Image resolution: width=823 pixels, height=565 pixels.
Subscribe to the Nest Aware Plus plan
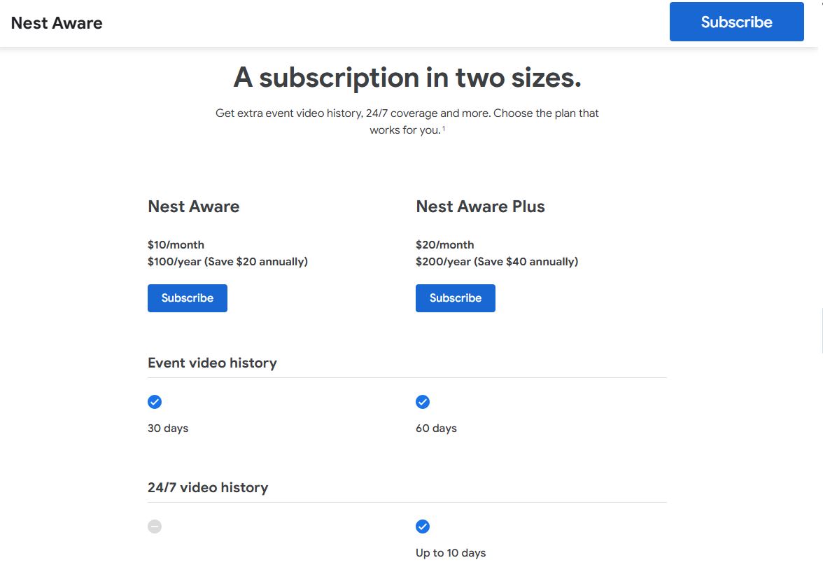(456, 298)
